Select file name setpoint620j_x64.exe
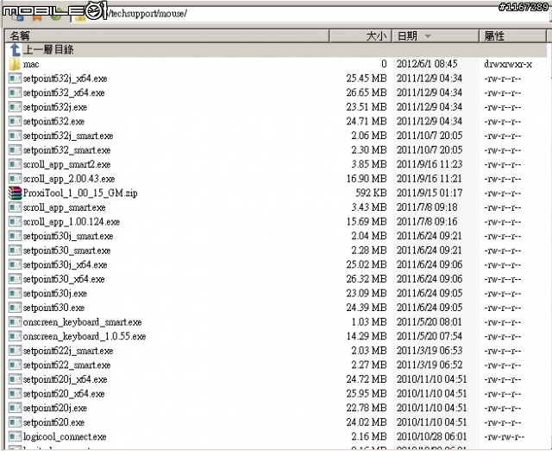The image size is (552, 451). tap(66, 380)
